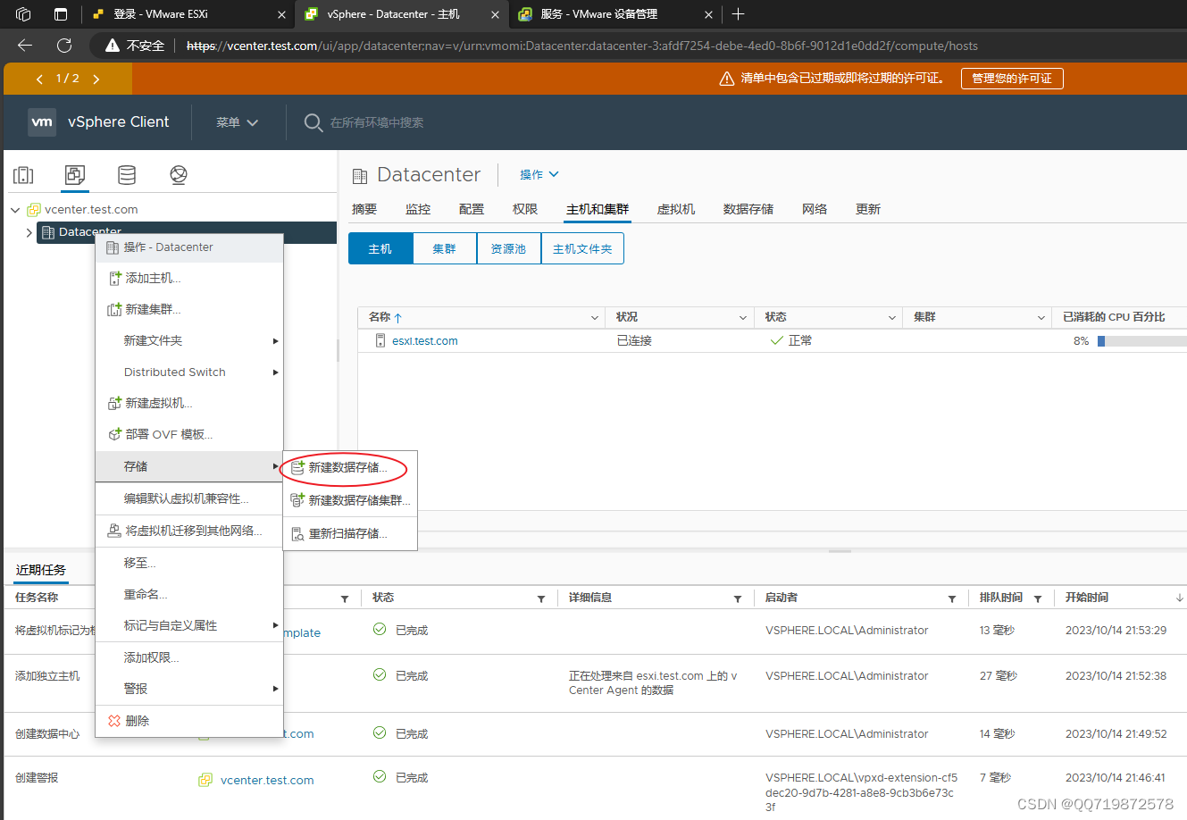The height and width of the screenshot is (820, 1187).
Task: Click the browser back arrow
Action: tap(25, 46)
